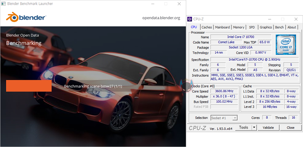The width and height of the screenshot is (303, 147).
Task: Click the Blender Benchmark Launcher title bar icon
Action: [x=3, y=4]
